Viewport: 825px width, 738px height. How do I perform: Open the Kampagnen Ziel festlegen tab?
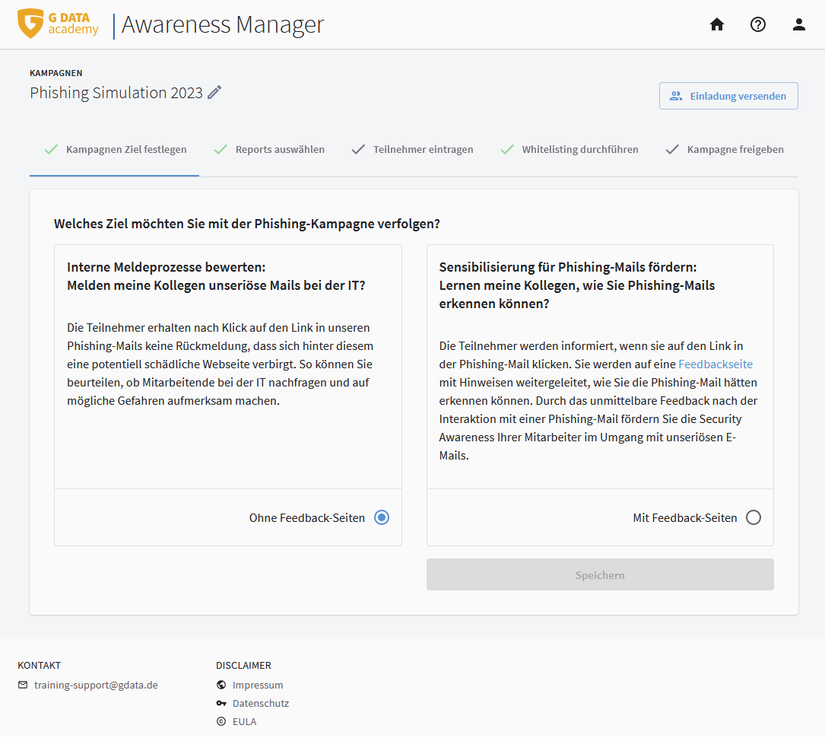tap(115, 150)
